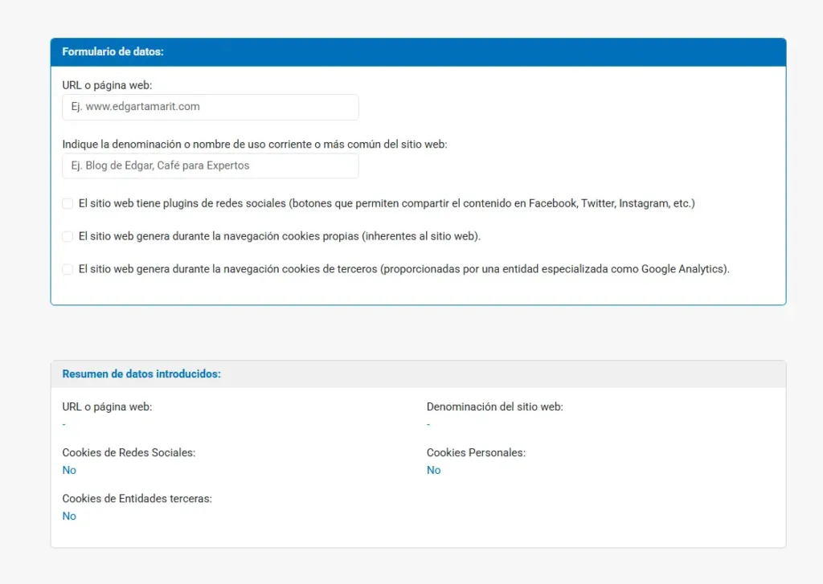Select the No value under Cookies Personales
823x584 pixels.
433,471
